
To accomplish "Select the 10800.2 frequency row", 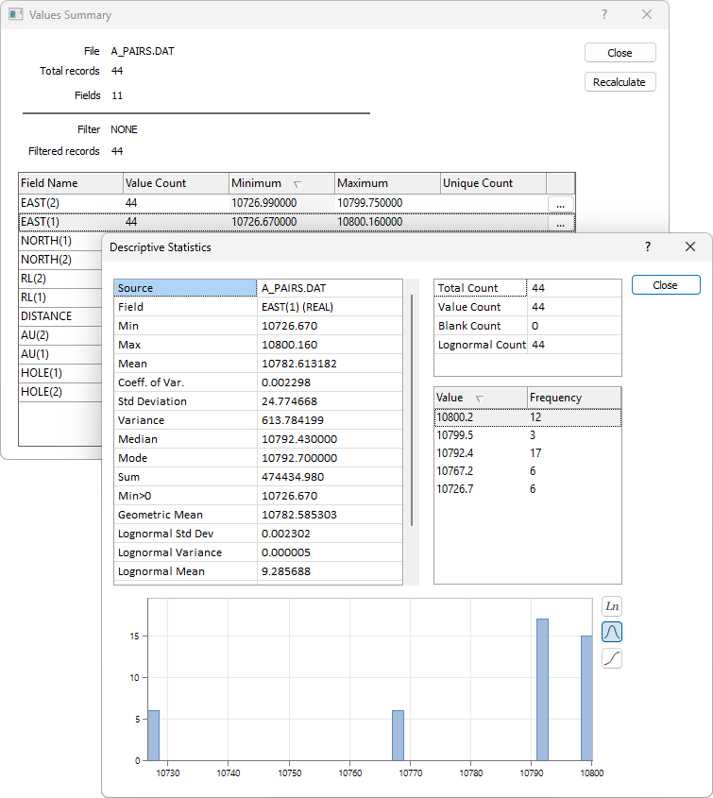I will [x=528, y=417].
